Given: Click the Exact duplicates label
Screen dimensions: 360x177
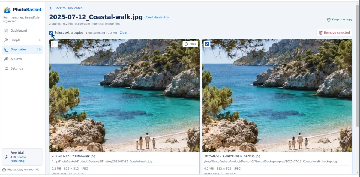Looking at the screenshot, I should [x=157, y=17].
